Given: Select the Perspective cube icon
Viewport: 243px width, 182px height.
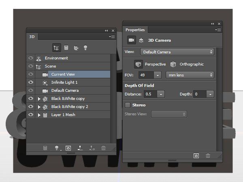Looking at the screenshot, I should 138,64.
